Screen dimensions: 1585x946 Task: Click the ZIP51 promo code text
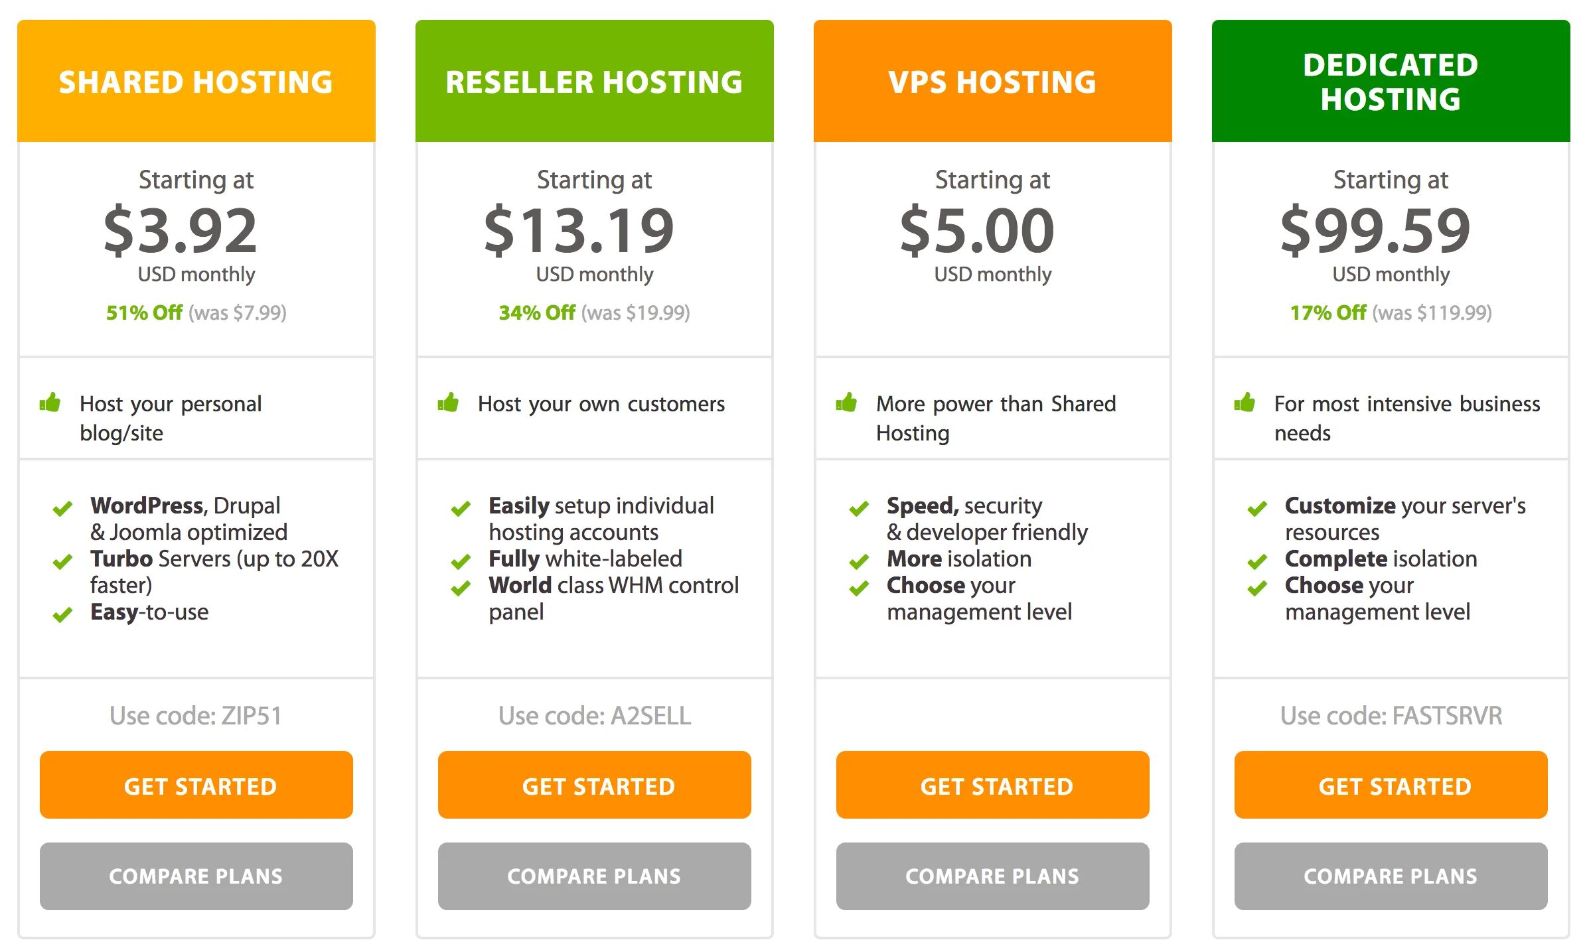pyautogui.click(x=196, y=715)
